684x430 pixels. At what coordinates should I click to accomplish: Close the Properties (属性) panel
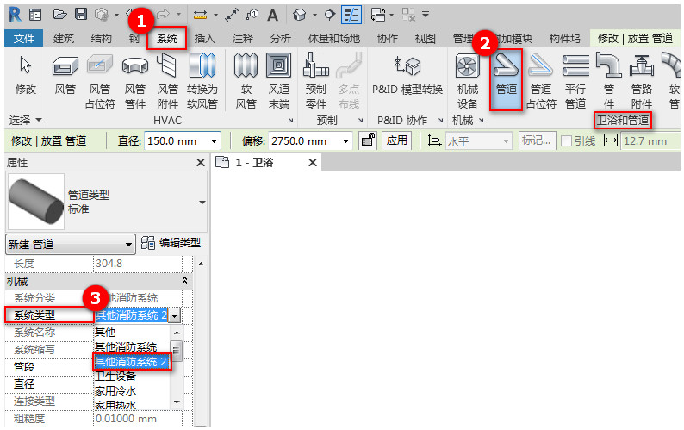(x=200, y=162)
